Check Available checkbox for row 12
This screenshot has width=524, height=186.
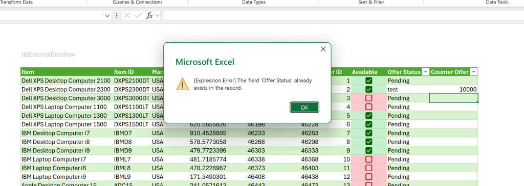[368, 177]
